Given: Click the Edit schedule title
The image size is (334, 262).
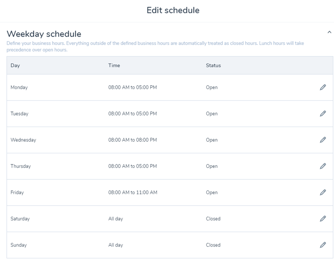Looking at the screenshot, I should (173, 10).
